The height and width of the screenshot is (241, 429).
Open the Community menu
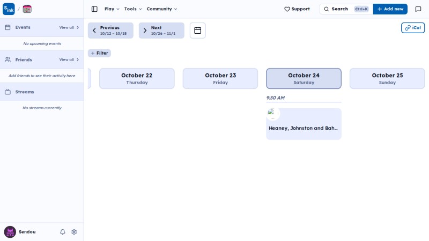point(162,9)
